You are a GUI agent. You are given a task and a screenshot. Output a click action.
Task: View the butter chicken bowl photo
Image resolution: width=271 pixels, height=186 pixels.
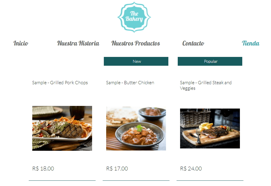click(x=136, y=128)
